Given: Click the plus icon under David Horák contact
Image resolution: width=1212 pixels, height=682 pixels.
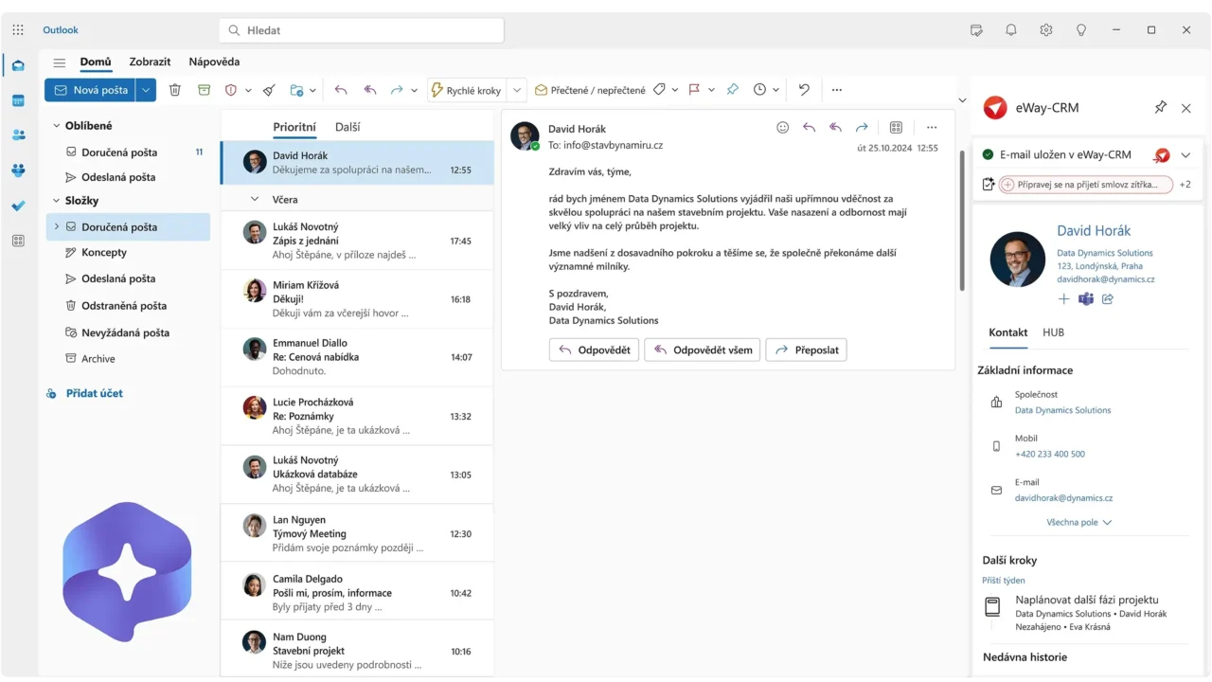Looking at the screenshot, I should [1063, 299].
